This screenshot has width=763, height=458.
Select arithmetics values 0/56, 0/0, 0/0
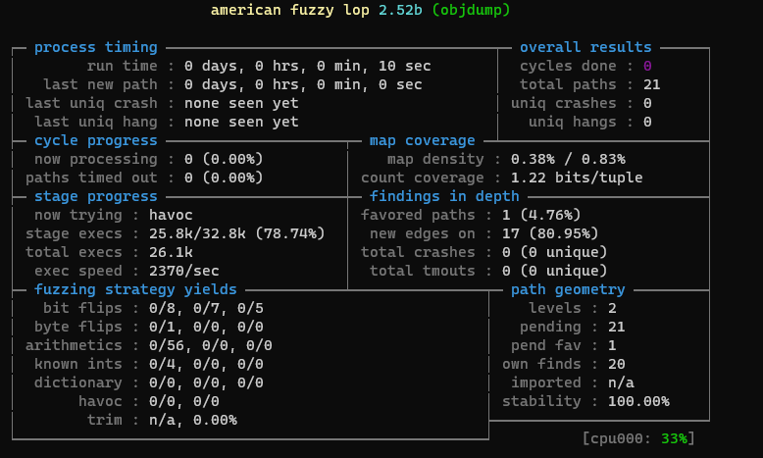click(211, 345)
